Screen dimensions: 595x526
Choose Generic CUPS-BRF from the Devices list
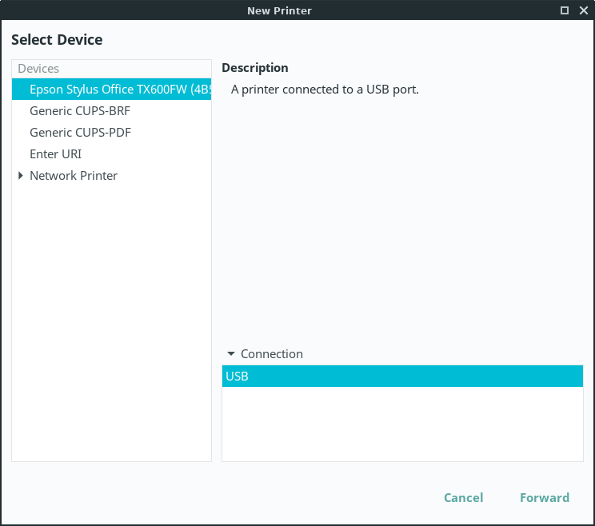80,111
